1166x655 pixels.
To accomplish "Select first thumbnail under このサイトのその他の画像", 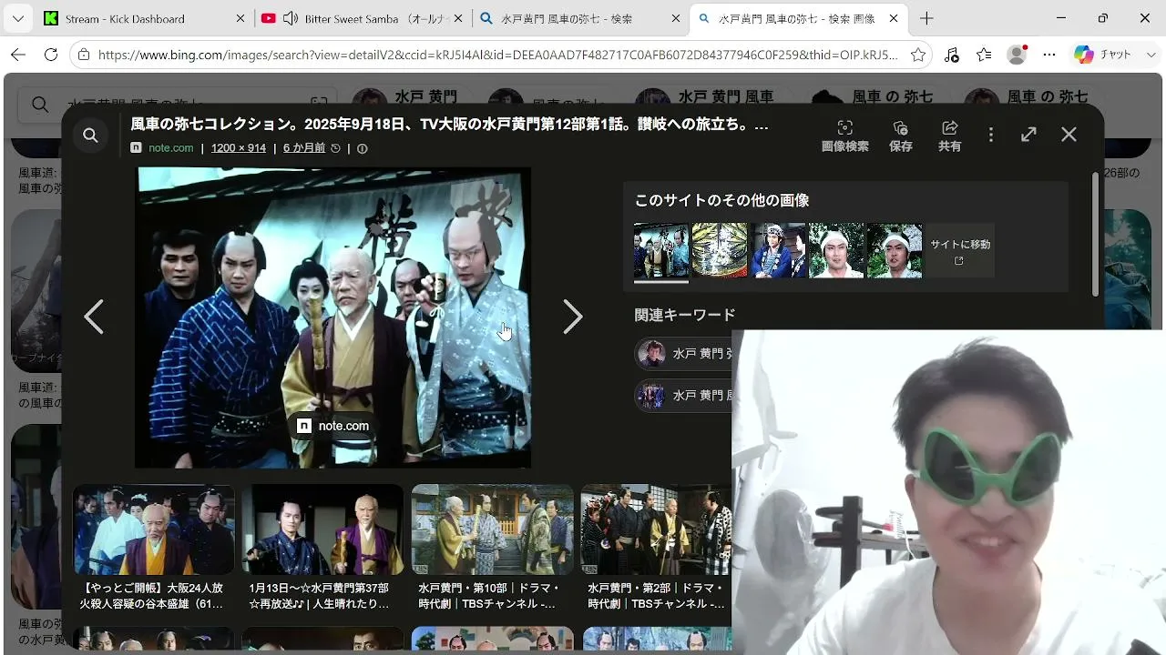I will click(661, 250).
